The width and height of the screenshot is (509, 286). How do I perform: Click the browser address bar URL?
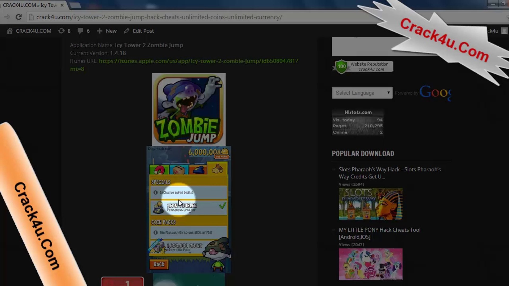pos(159,17)
